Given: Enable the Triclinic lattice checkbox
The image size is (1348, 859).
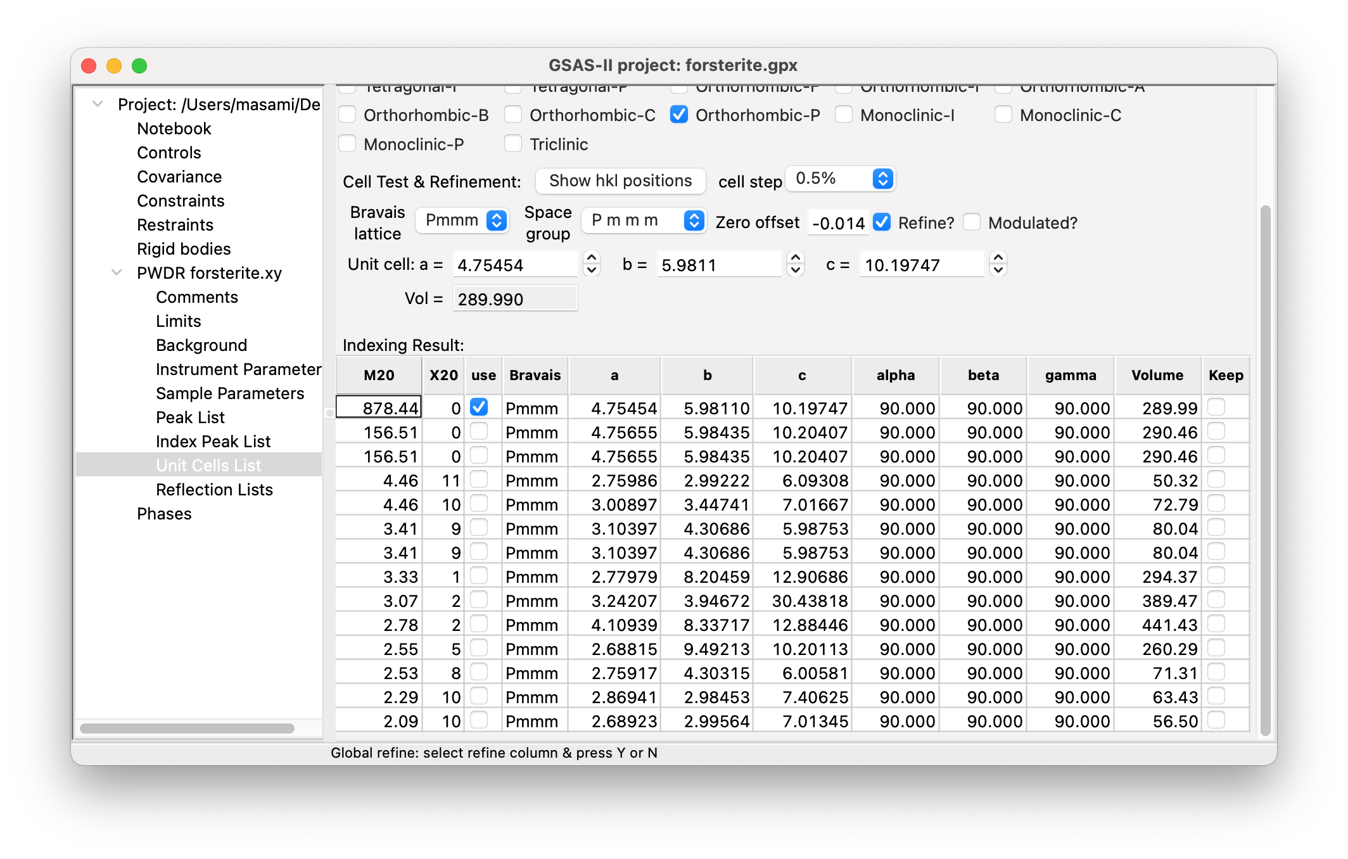Looking at the screenshot, I should point(513,144).
